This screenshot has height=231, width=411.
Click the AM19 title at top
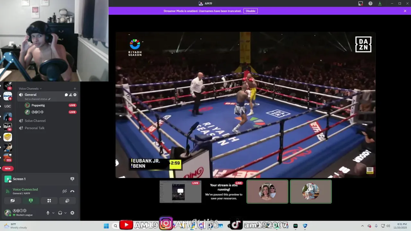click(x=205, y=4)
